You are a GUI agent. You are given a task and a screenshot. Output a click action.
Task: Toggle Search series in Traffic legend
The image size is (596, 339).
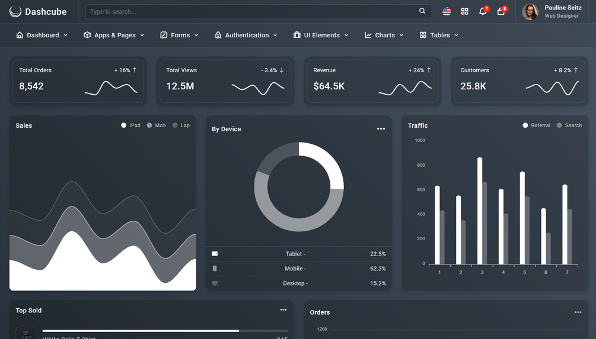569,125
